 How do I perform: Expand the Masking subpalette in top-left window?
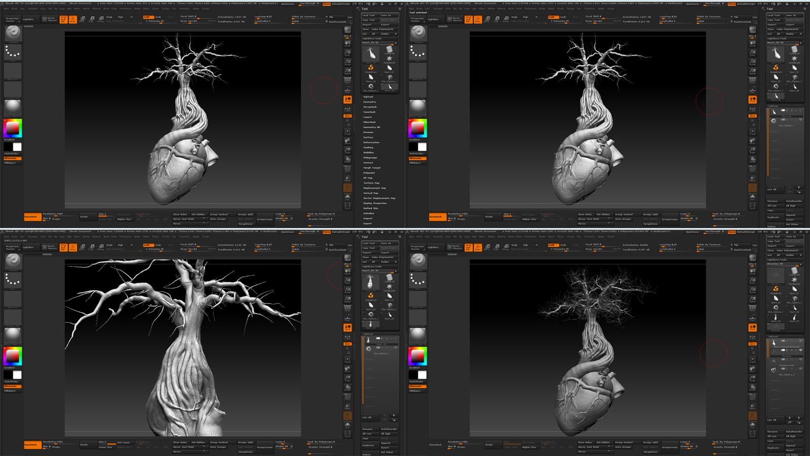[368, 147]
